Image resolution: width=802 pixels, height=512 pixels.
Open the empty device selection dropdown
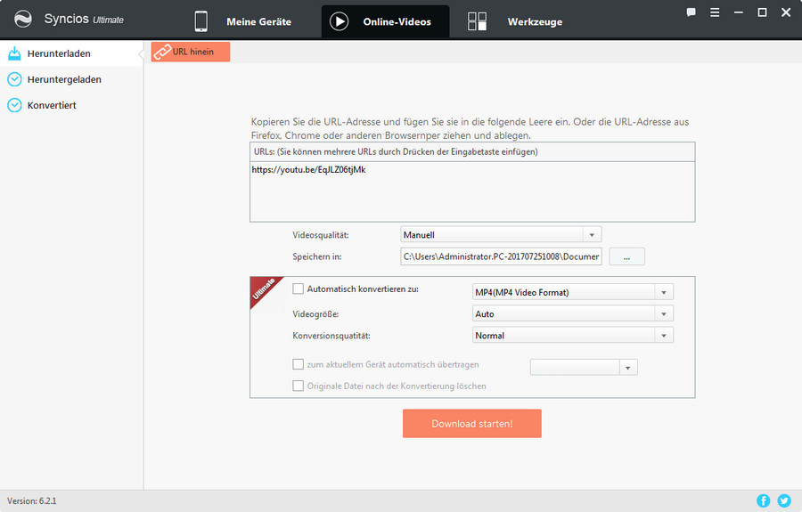pos(584,367)
